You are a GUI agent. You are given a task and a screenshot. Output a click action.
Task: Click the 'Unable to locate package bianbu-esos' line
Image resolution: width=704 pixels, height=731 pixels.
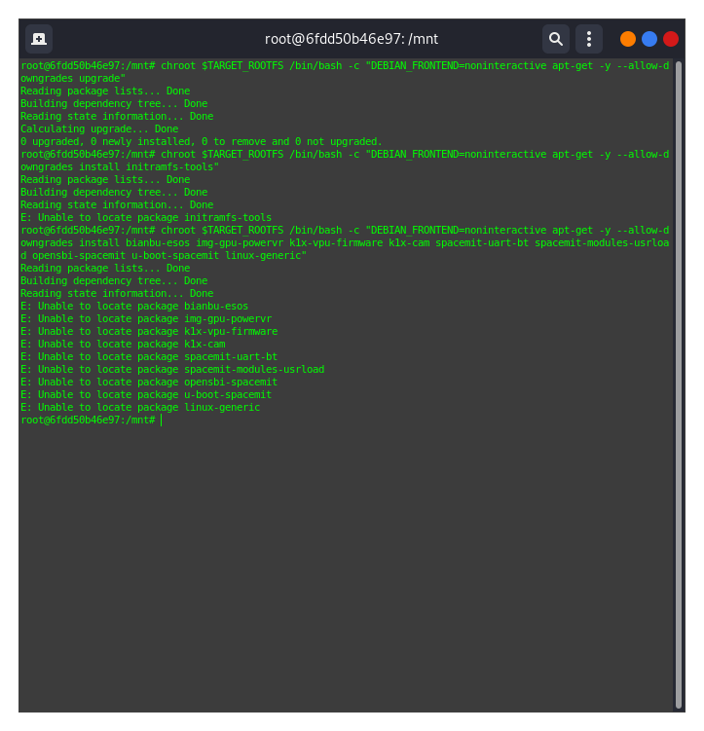(x=134, y=306)
